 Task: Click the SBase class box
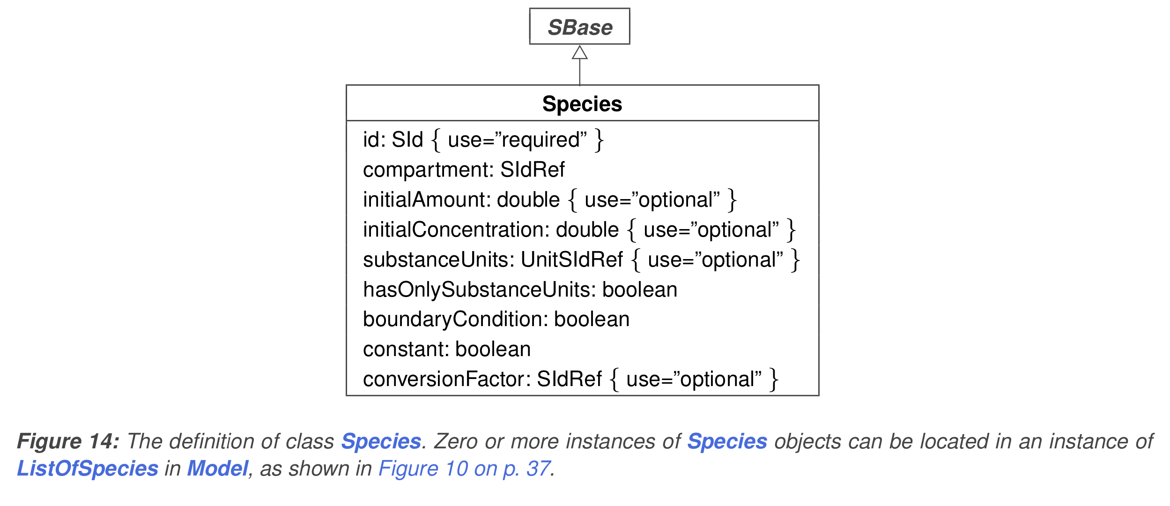[x=579, y=27]
